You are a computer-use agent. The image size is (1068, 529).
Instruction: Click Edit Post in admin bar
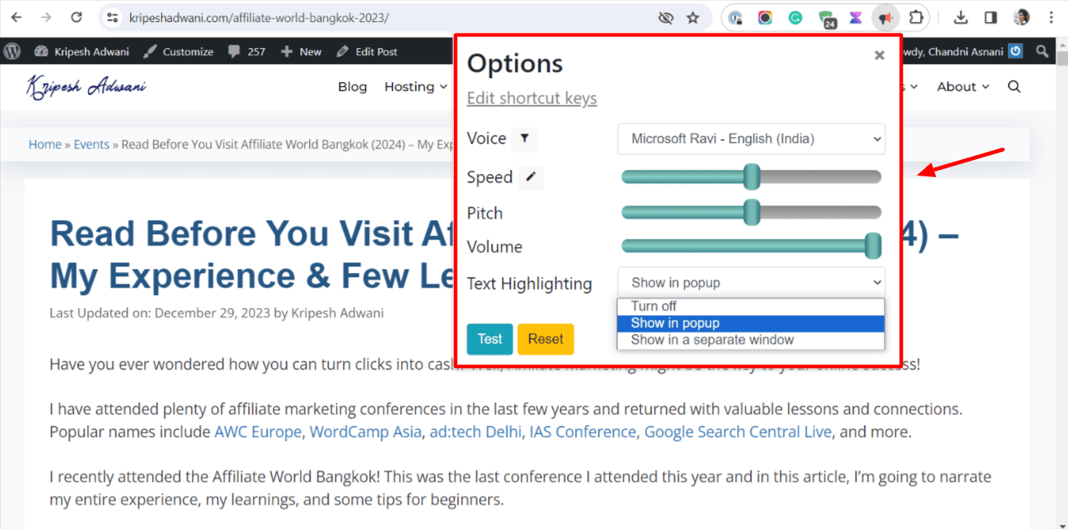tap(366, 51)
